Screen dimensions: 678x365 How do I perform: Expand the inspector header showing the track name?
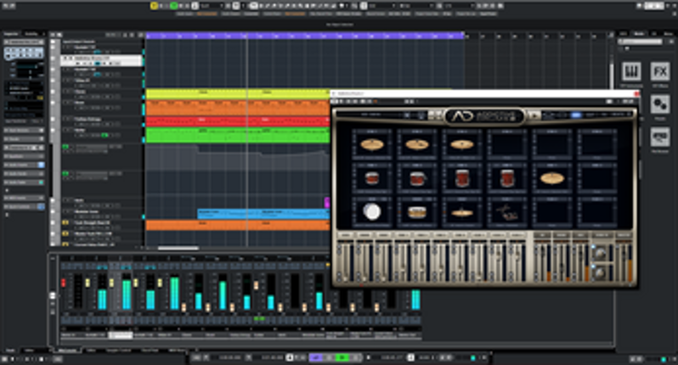coord(24,42)
